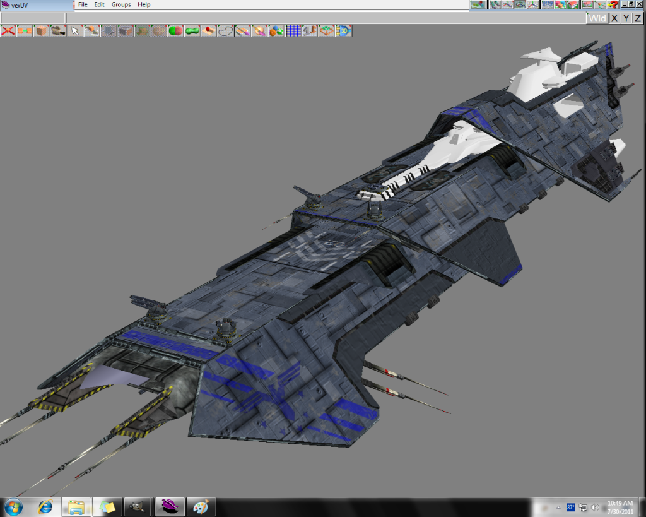This screenshot has width=646, height=517.
Task: Open the network tray icon
Action: [x=582, y=508]
